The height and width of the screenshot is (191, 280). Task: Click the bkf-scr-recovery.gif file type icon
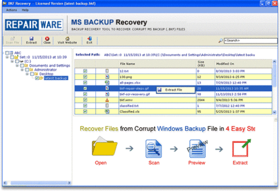tap(107, 94)
